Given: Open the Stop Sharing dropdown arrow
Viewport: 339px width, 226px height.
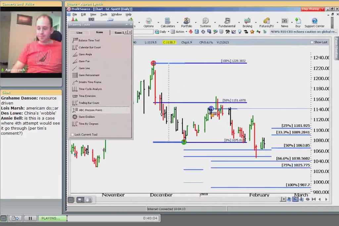Looking at the screenshot, I should click(x=322, y=9).
